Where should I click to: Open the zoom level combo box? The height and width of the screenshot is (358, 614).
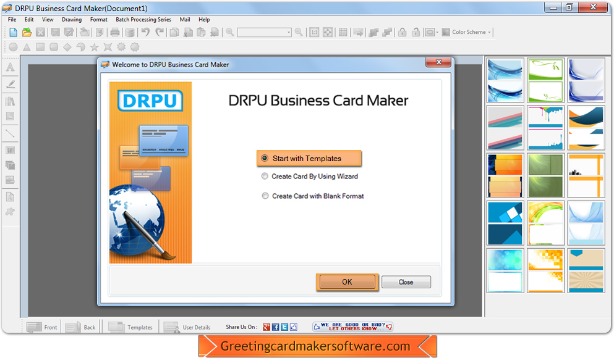click(x=264, y=32)
